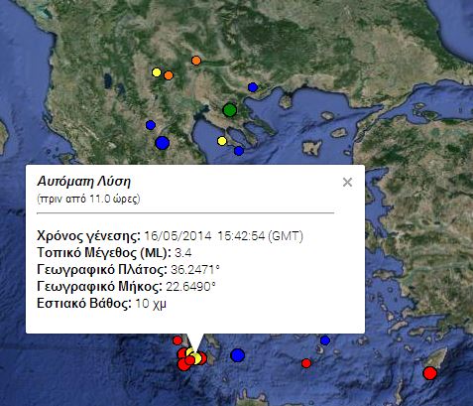473x406 pixels.
Task: Click the latitude value '36.2471°'
Action: pos(195,270)
